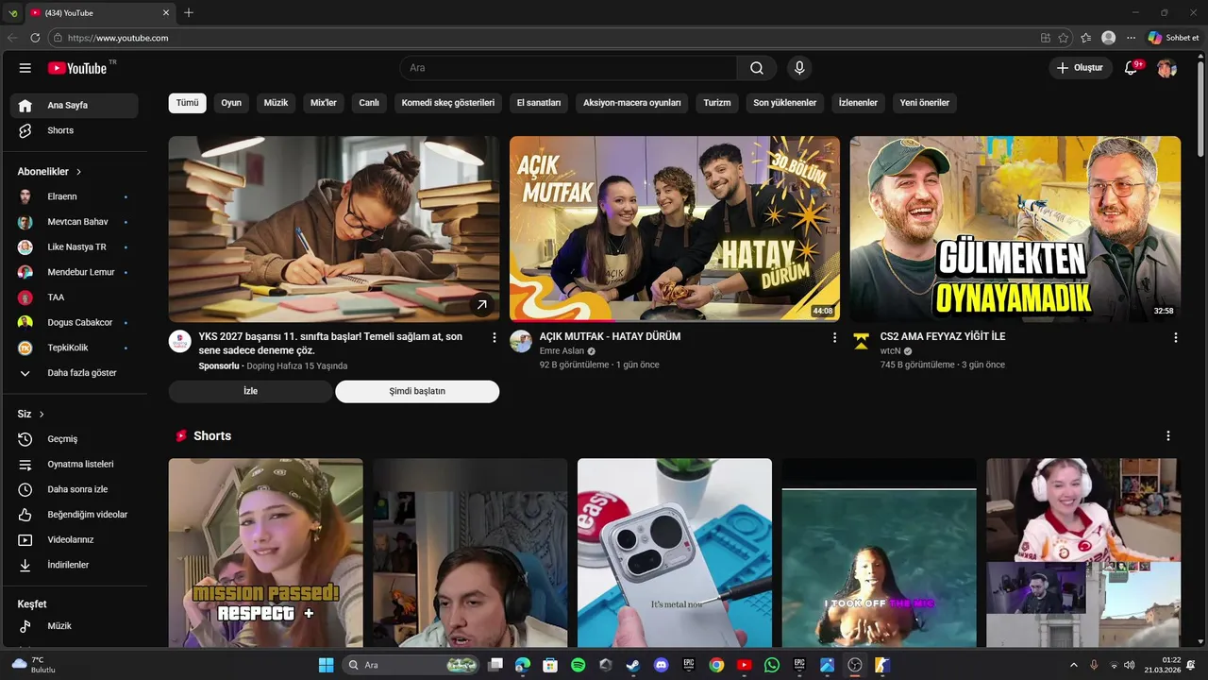Open the Abonelikler section chevron

(79, 172)
